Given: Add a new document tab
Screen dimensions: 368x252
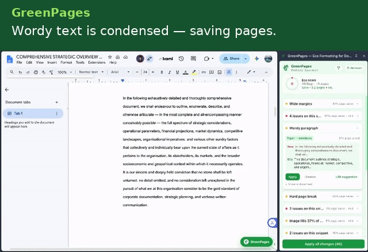Looking at the screenshot, I should (x=56, y=102).
